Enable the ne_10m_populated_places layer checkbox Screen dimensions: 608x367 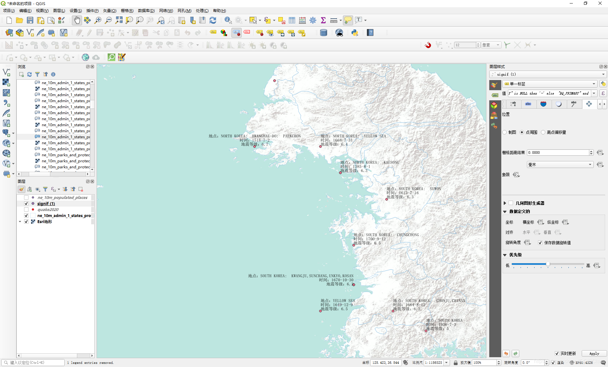[26, 197]
